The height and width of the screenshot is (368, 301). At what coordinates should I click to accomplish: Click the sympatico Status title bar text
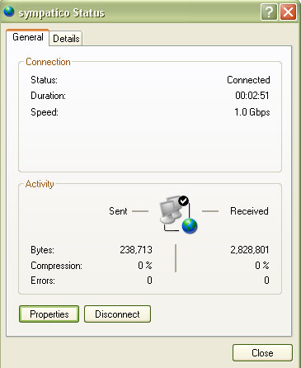[62, 13]
